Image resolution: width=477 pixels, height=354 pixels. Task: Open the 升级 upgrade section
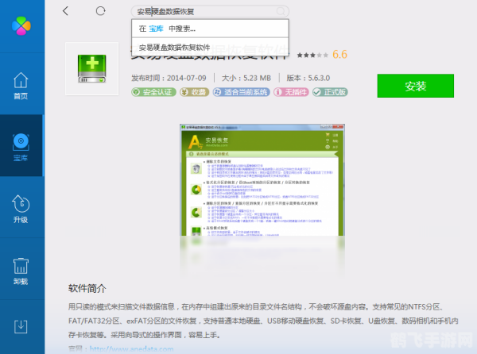21,209
